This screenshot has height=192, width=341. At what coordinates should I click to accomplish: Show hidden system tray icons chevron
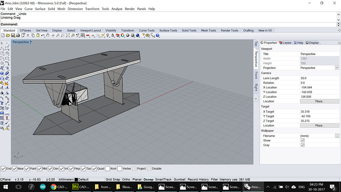(x=268, y=187)
